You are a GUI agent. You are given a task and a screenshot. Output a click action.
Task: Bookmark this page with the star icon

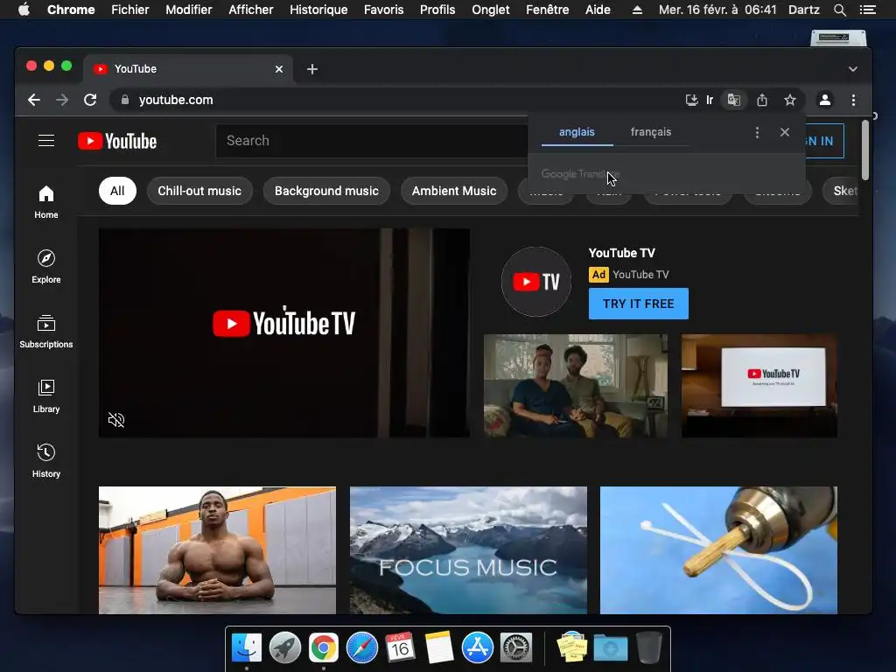790,100
